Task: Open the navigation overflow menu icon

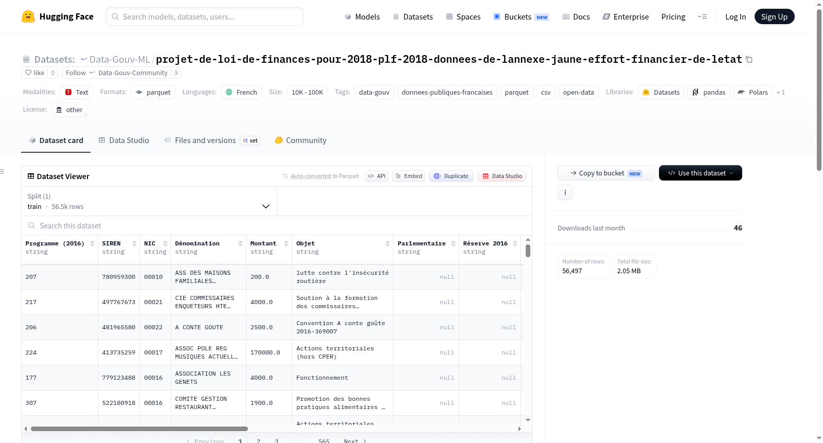Action: (702, 16)
